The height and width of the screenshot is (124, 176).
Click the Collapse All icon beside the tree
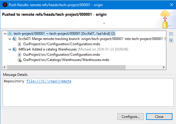click(171, 34)
